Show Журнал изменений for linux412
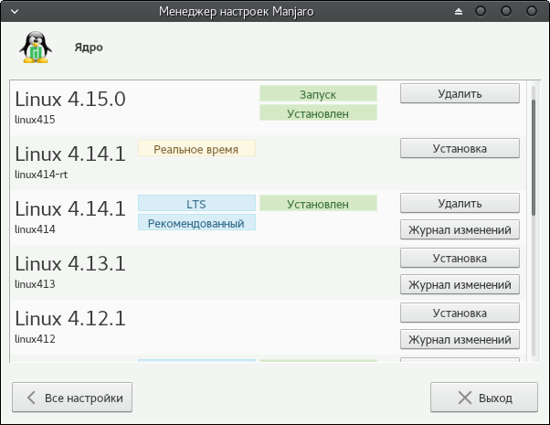 tap(460, 339)
